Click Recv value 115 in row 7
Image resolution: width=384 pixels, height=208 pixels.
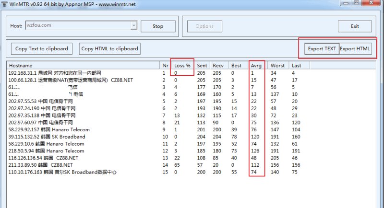[x=217, y=116]
